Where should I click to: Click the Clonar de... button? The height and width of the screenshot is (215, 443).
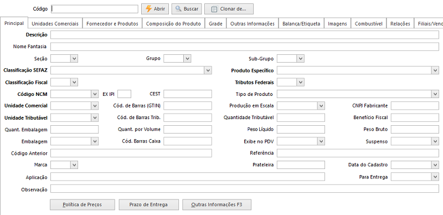229,9
